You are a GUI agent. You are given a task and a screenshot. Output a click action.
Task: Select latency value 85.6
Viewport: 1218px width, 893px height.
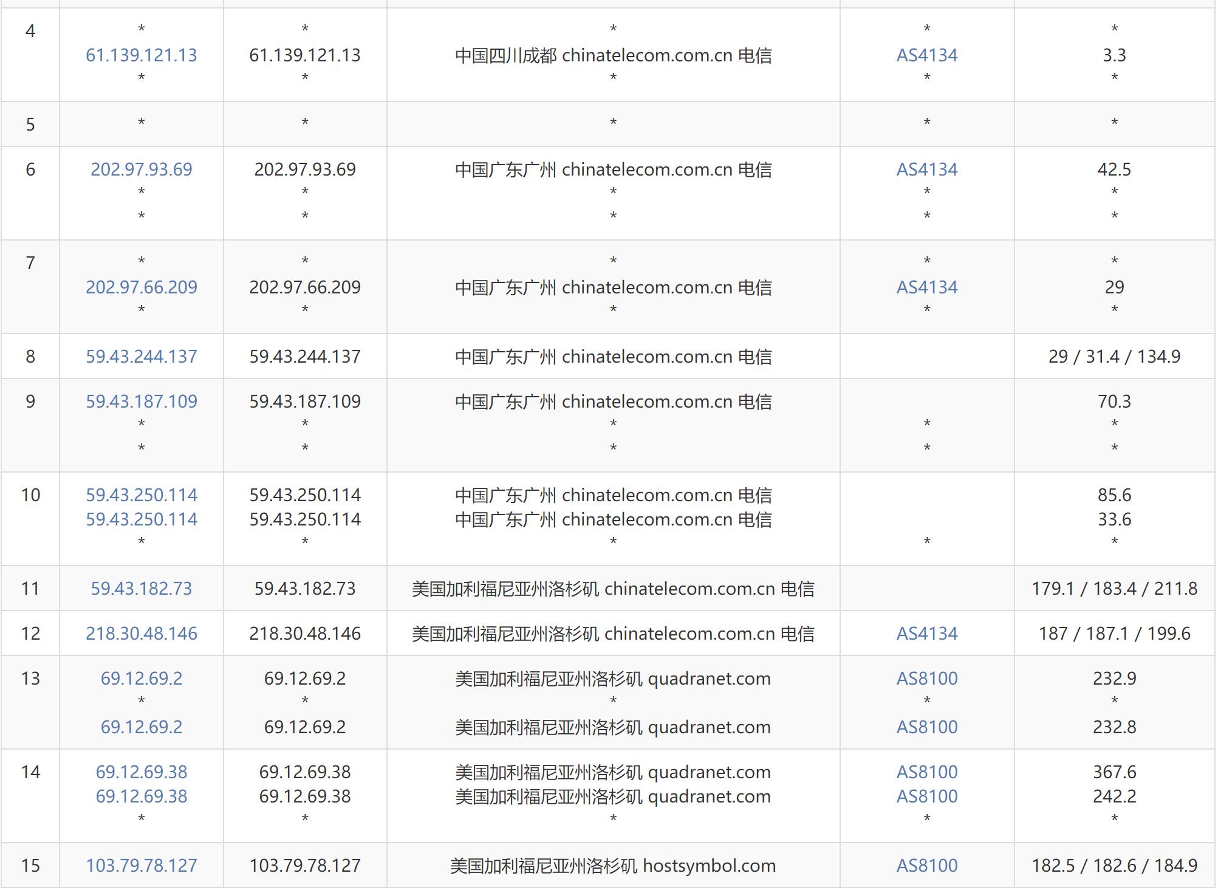[1114, 495]
